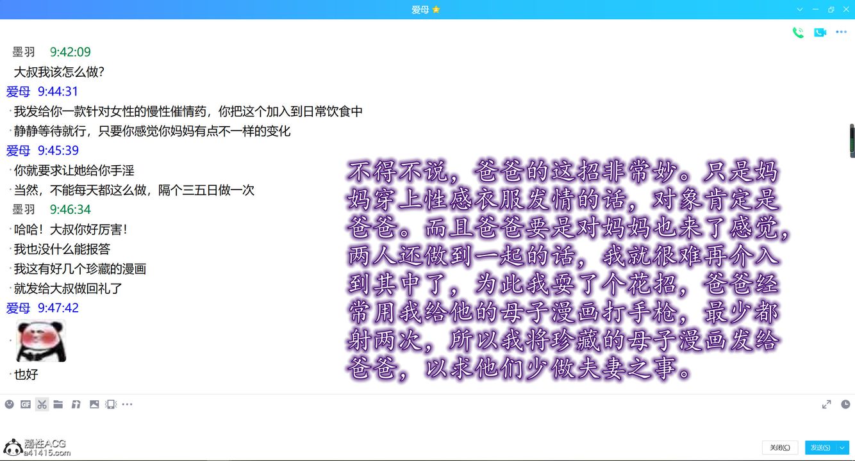Start a voice call with the green phone
855x461 pixels.
pyautogui.click(x=798, y=33)
